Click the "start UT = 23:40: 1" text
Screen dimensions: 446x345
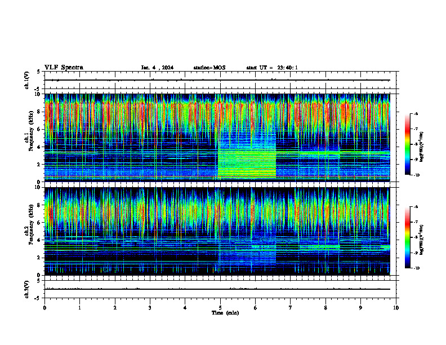pyautogui.click(x=272, y=68)
